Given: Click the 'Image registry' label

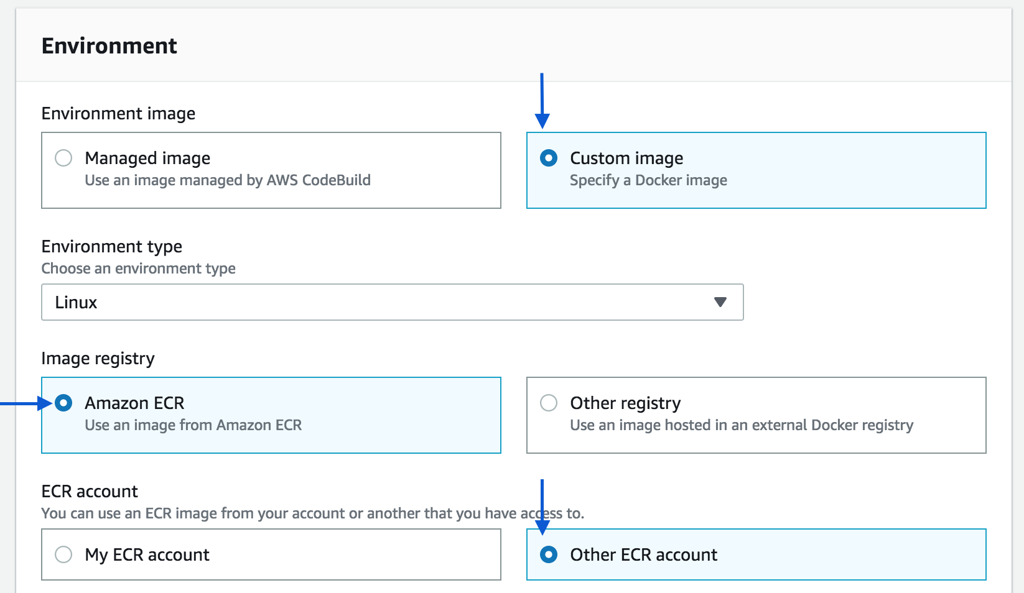Looking at the screenshot, I should click(98, 358).
